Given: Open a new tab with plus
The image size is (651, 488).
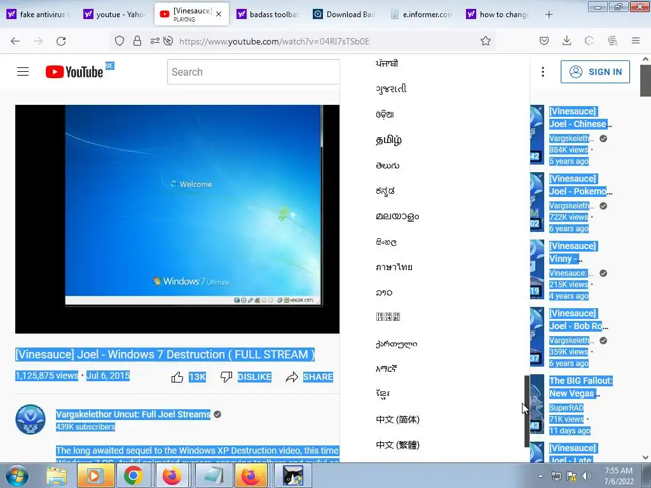Looking at the screenshot, I should [549, 15].
